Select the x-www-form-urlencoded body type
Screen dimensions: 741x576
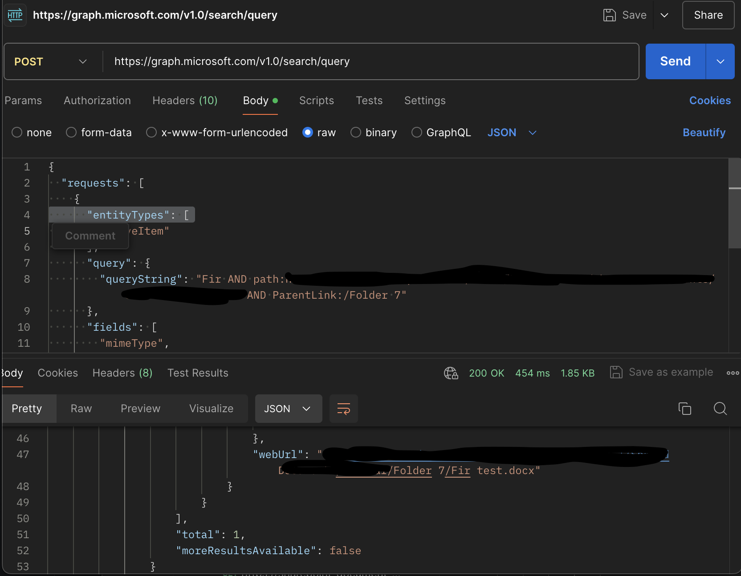[x=217, y=133]
